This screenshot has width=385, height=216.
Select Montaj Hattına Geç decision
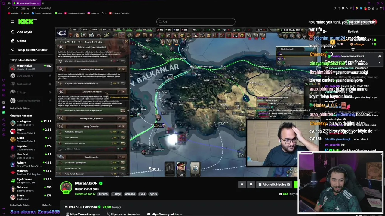coord(92,168)
